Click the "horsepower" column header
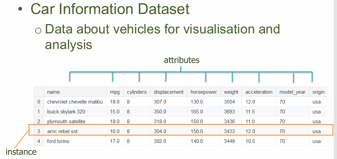The height and width of the screenshot is (159, 337). [204, 92]
